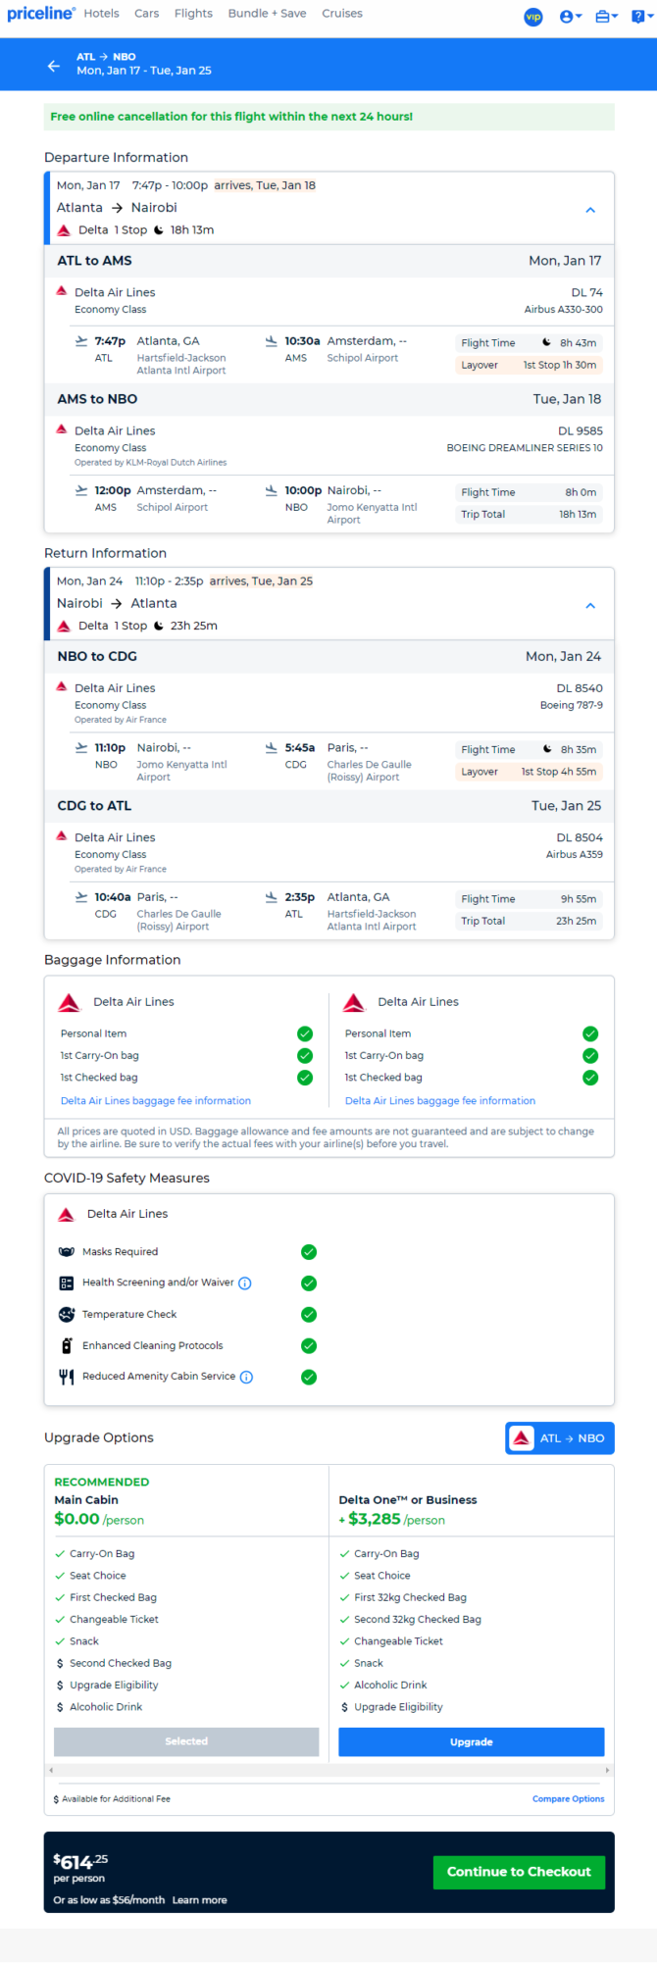Image resolution: width=657 pixels, height=1963 pixels.
Task: Click the VIP badge icon
Action: click(533, 17)
